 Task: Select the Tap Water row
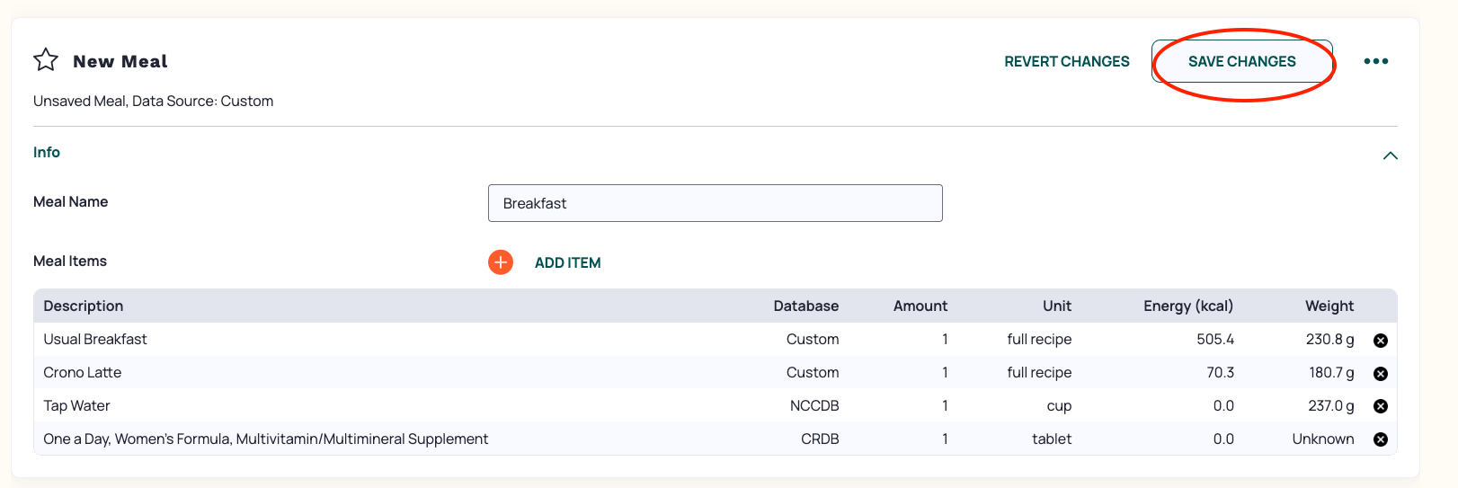715,405
